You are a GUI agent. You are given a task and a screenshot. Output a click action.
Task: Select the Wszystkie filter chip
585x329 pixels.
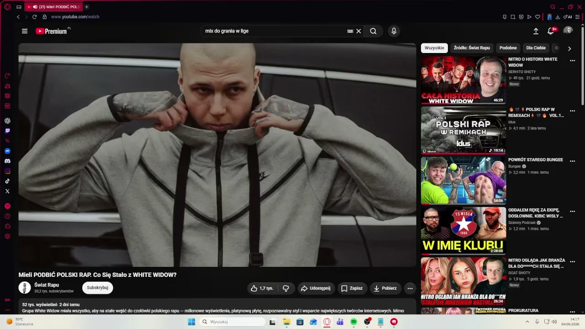434,48
